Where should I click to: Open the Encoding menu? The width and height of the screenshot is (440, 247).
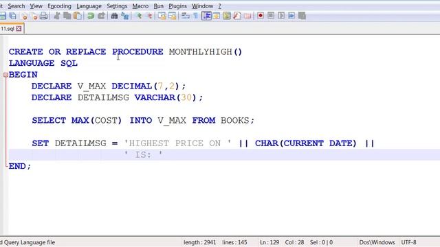coord(59,6)
